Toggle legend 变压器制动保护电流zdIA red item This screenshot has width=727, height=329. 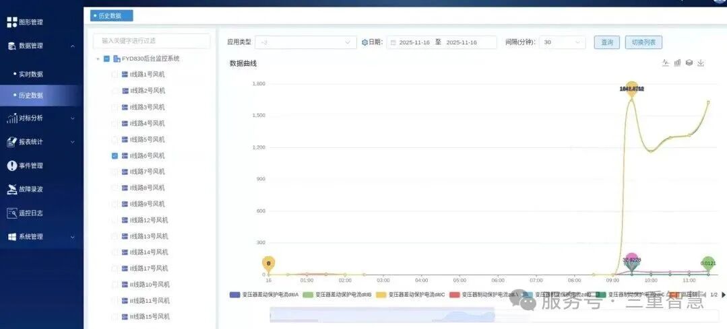[484, 294]
